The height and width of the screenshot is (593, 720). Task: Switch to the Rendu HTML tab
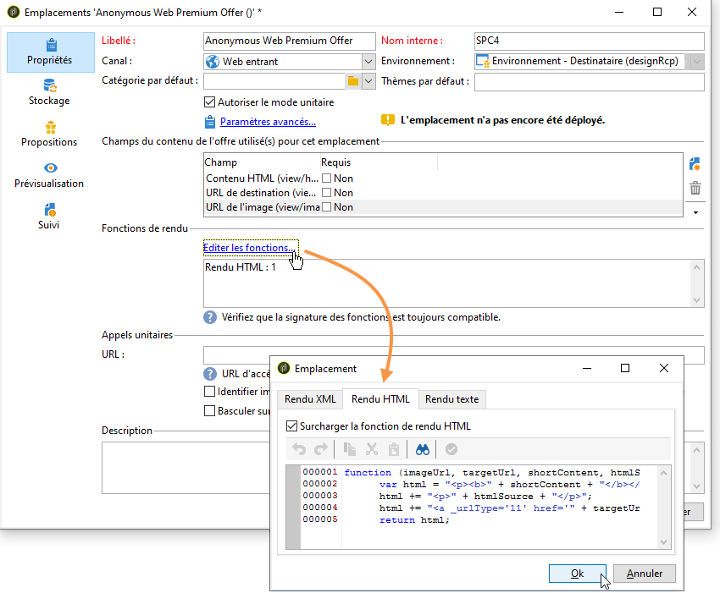click(x=380, y=399)
